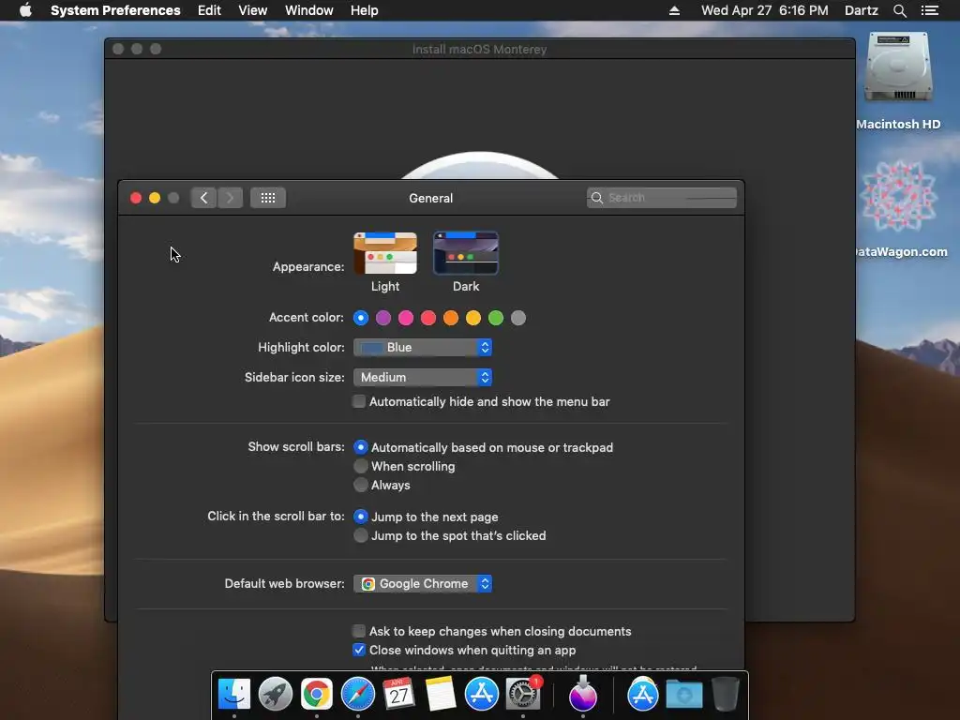Open the View menu
The image size is (960, 720).
click(253, 10)
